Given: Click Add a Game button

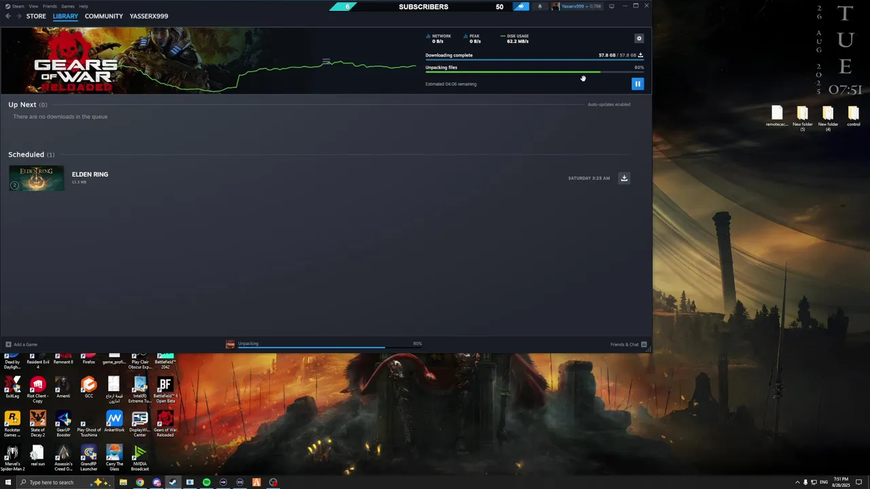Looking at the screenshot, I should 21,344.
